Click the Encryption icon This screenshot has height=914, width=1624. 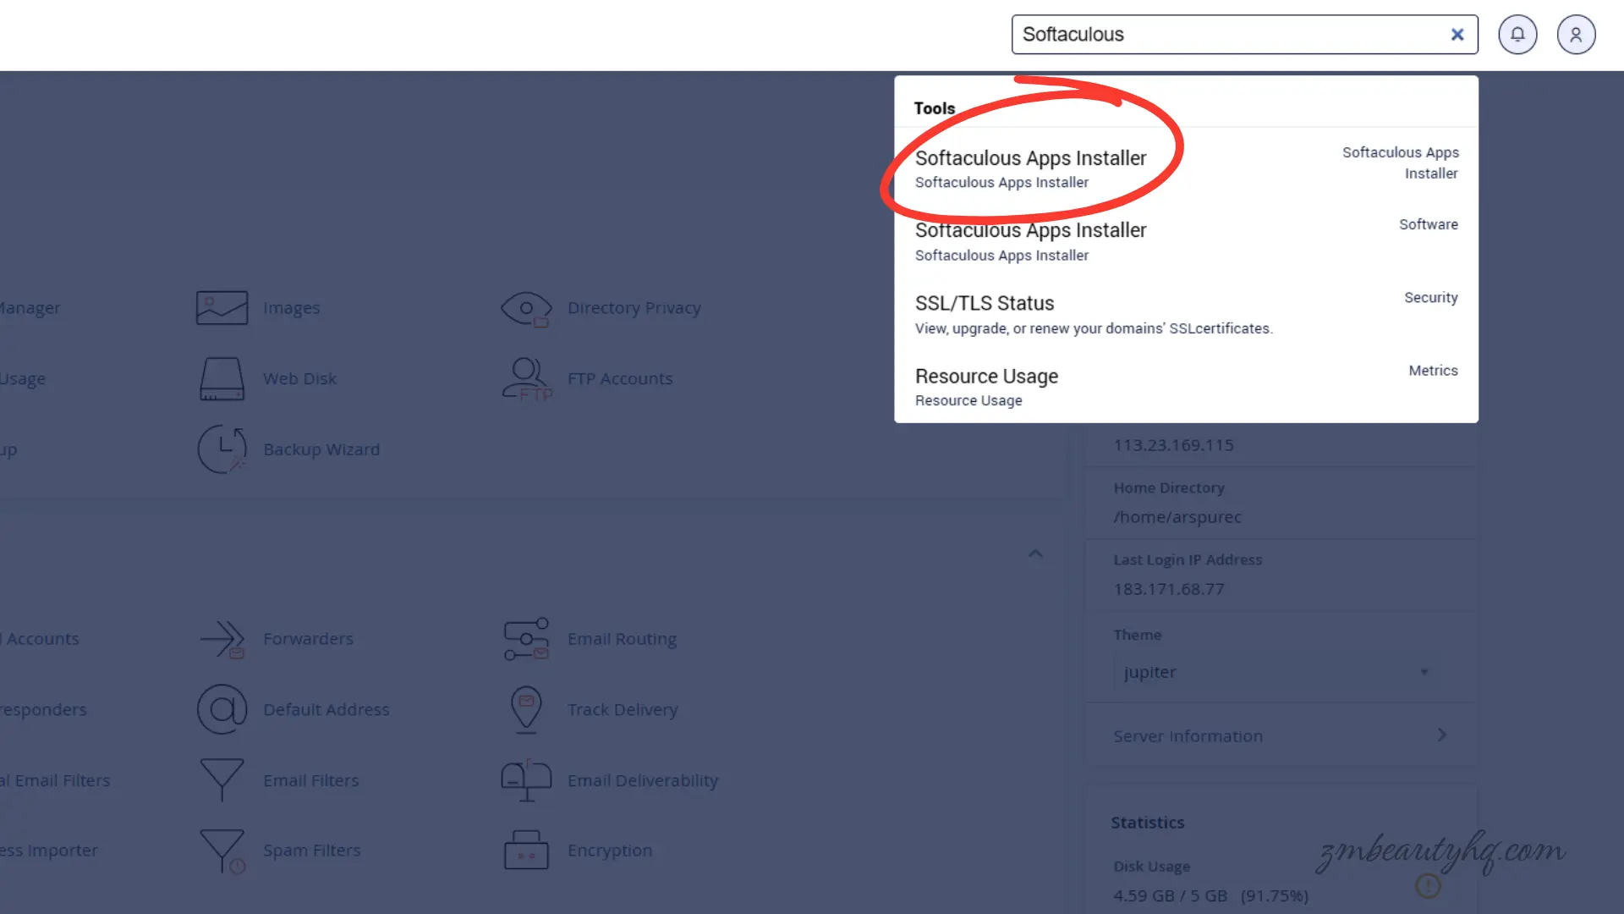coord(526,851)
